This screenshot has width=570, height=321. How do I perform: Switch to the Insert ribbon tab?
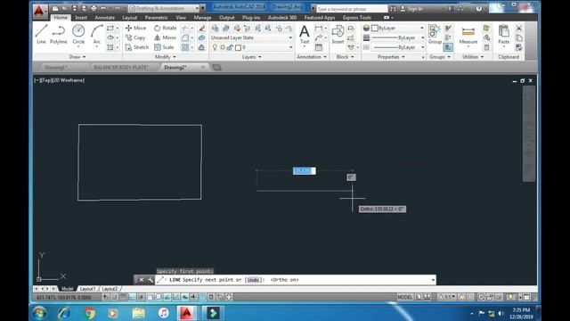point(81,18)
